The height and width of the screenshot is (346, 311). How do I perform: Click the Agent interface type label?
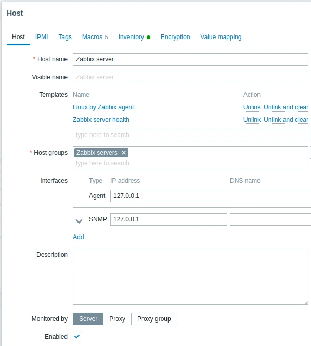(97, 196)
